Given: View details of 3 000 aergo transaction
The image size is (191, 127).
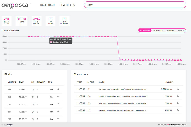Looking at the screenshot, I should pos(178,89).
